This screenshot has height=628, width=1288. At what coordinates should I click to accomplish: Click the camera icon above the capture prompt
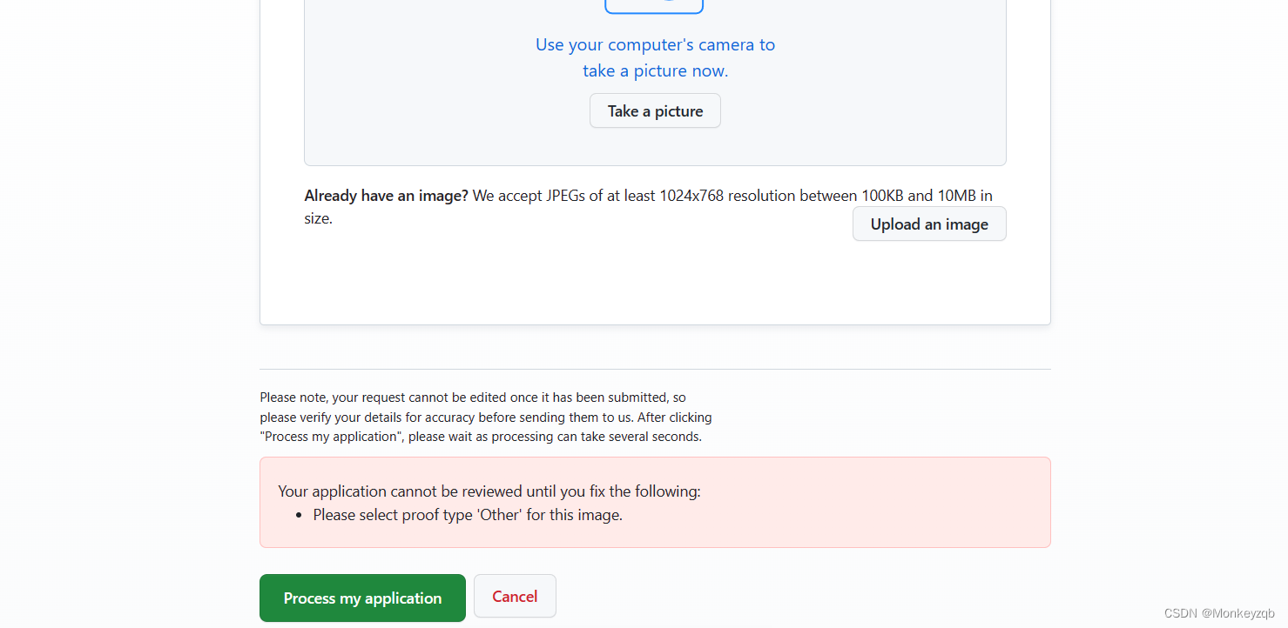654,5
